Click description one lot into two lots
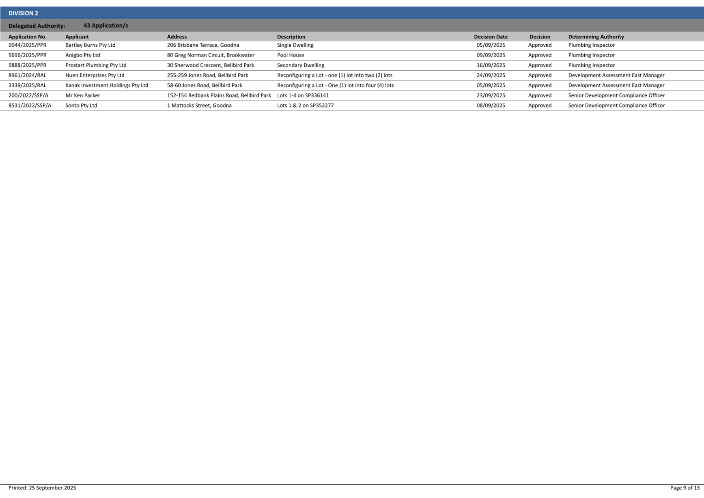 coord(335,75)
